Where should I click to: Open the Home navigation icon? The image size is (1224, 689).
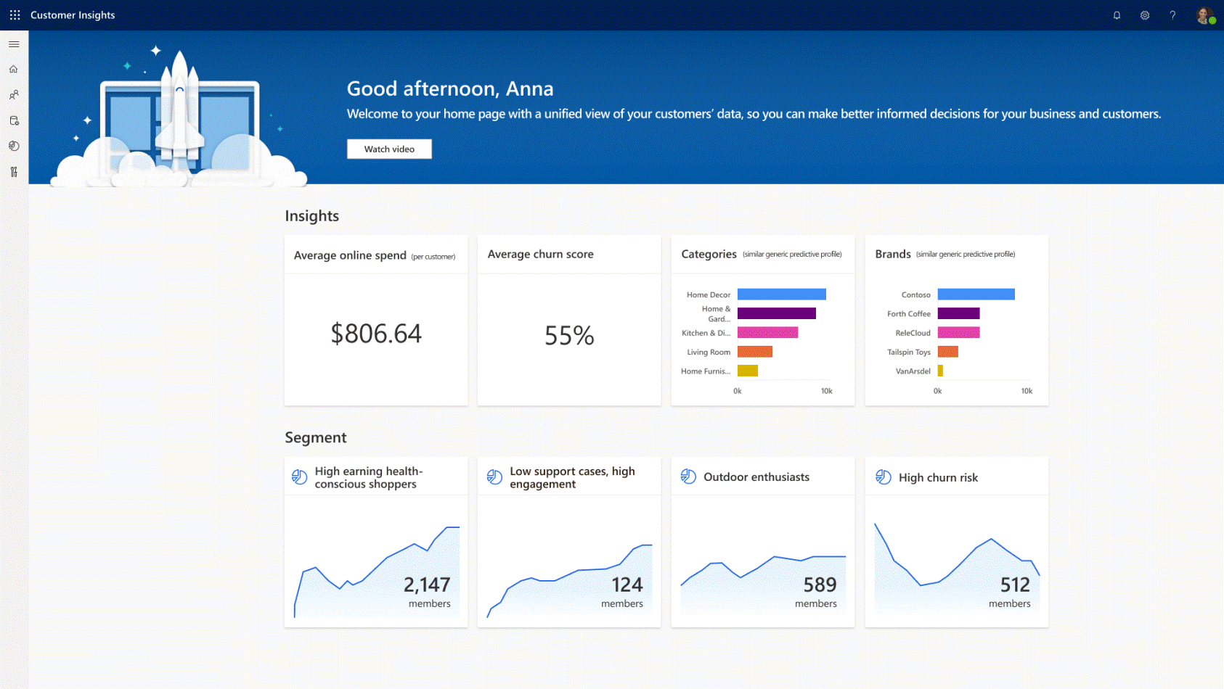pyautogui.click(x=14, y=68)
